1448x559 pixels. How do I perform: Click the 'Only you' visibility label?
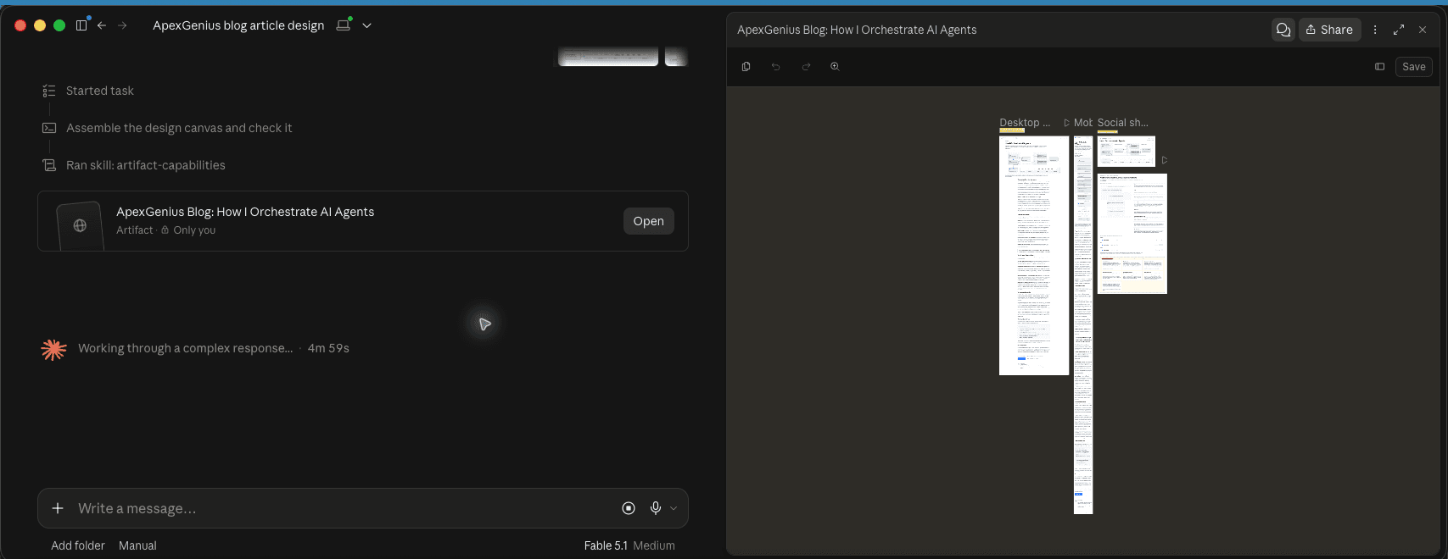click(194, 230)
